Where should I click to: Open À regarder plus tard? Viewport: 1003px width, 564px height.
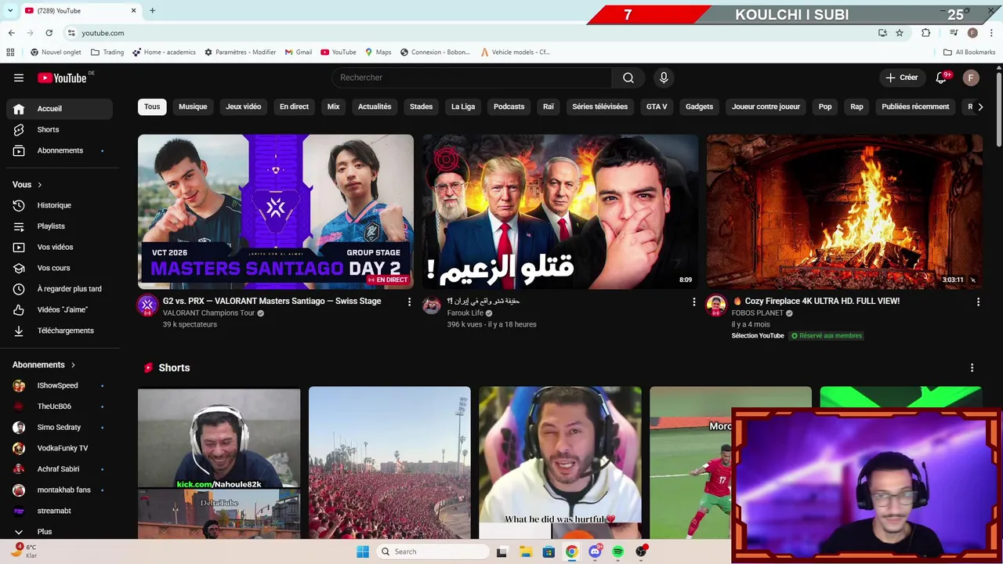click(x=60, y=289)
